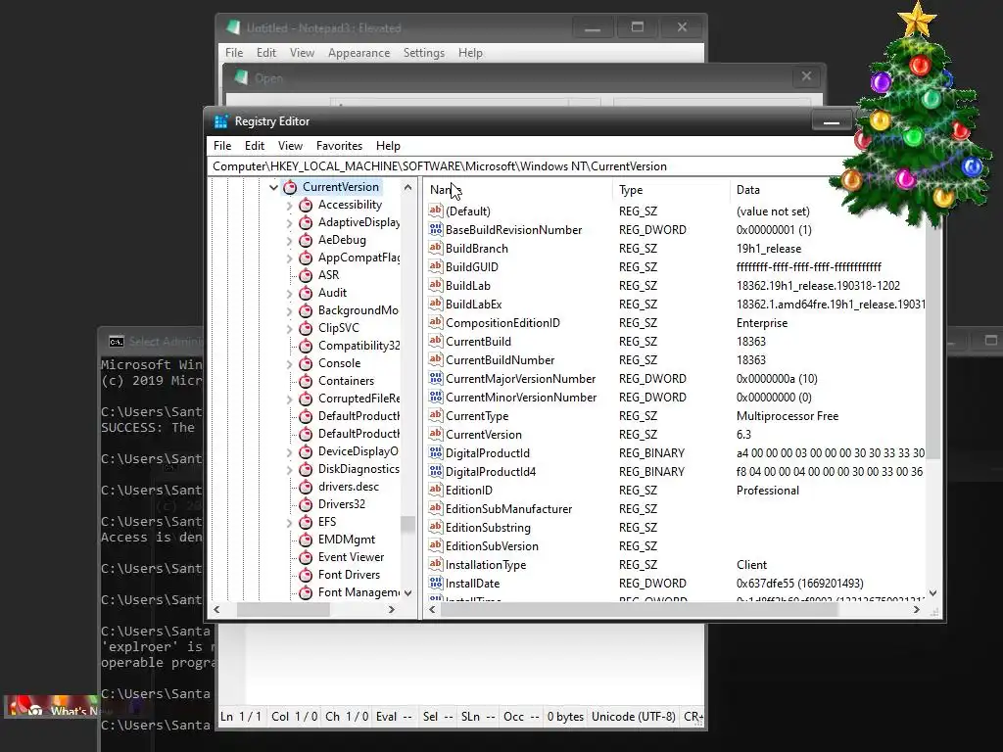This screenshot has width=1003, height=752.
Task: Close the Open dialog in Notepad3
Action: [806, 76]
